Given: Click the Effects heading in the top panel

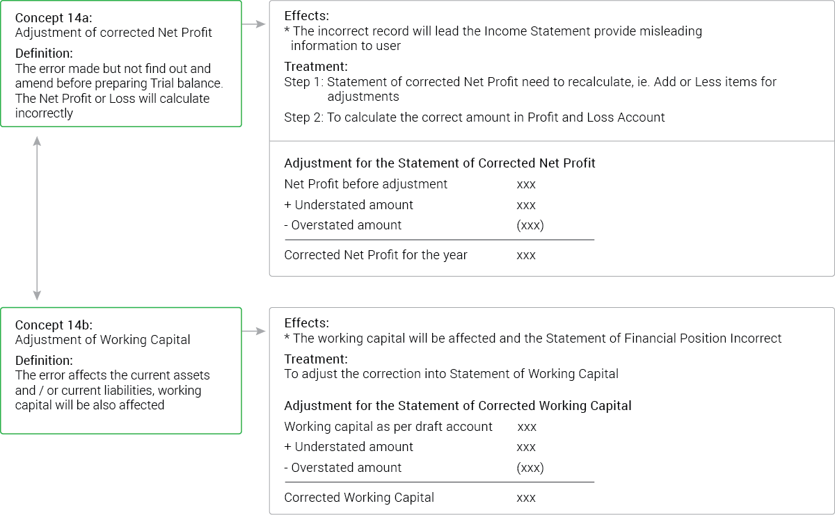Looking at the screenshot, I should [307, 16].
